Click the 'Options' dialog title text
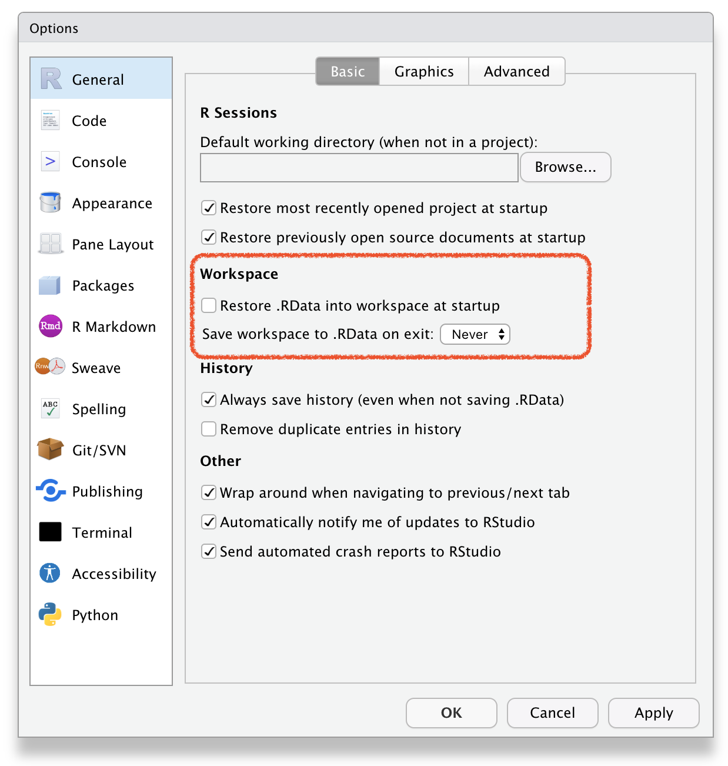 [x=54, y=28]
